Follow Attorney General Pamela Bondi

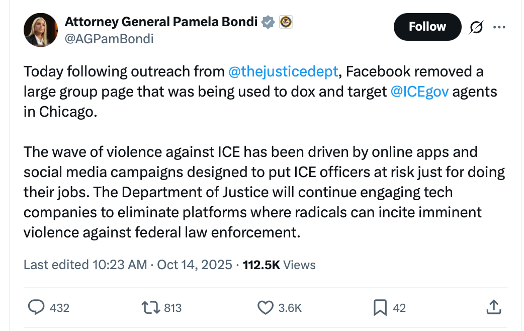[427, 27]
